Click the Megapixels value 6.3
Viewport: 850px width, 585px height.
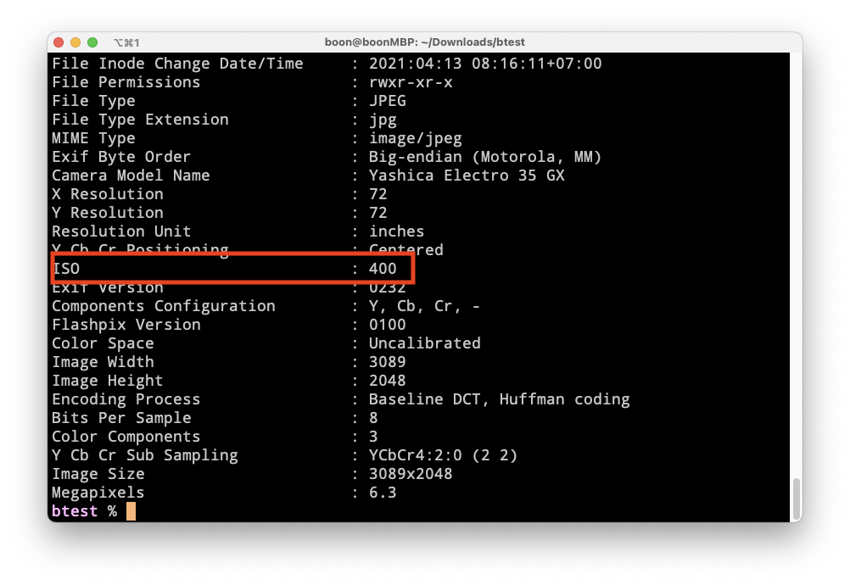point(383,493)
